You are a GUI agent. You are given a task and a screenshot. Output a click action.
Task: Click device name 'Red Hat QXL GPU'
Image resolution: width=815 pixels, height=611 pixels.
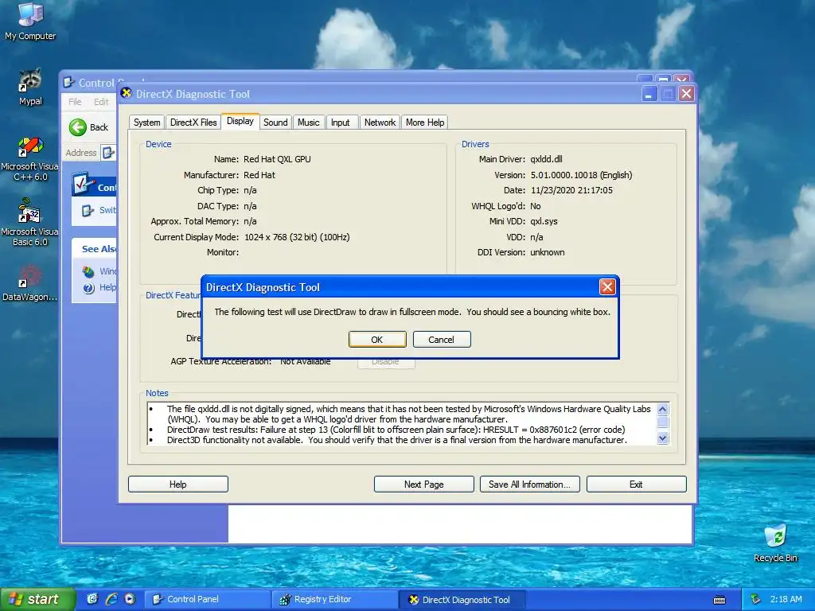pos(277,159)
